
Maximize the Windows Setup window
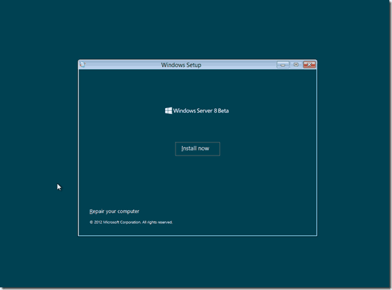(296, 65)
